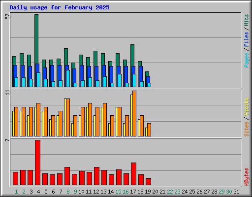Image resolution: width=252 pixels, height=197 pixels.
Task: Click the tall green Hits bar for day 4
Action: coord(36,39)
